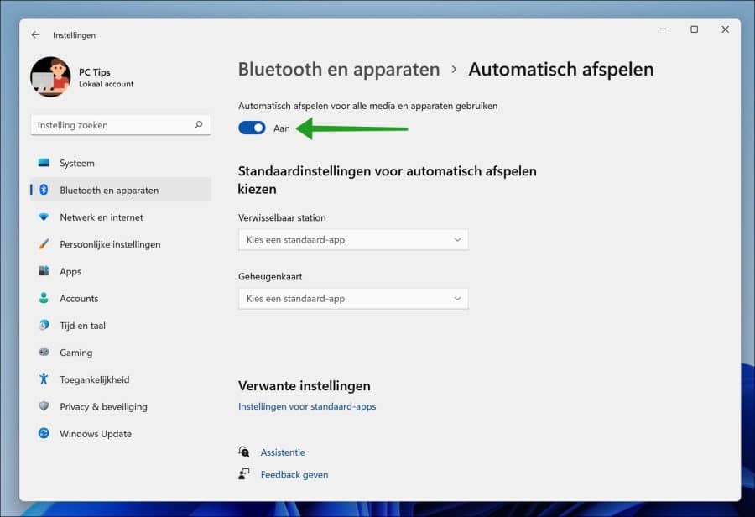Image resolution: width=755 pixels, height=517 pixels.
Task: Click the search magnifier icon
Action: click(198, 125)
